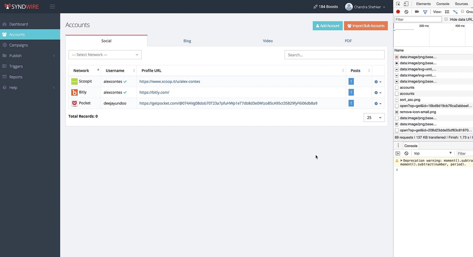Open the getpocket.com profile link
473x257 pixels.
tap(228, 104)
